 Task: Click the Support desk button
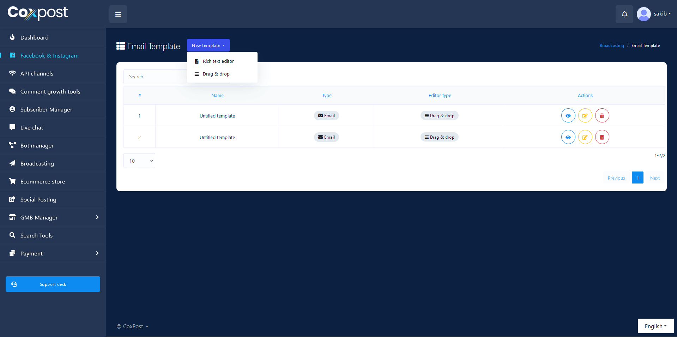(x=53, y=284)
